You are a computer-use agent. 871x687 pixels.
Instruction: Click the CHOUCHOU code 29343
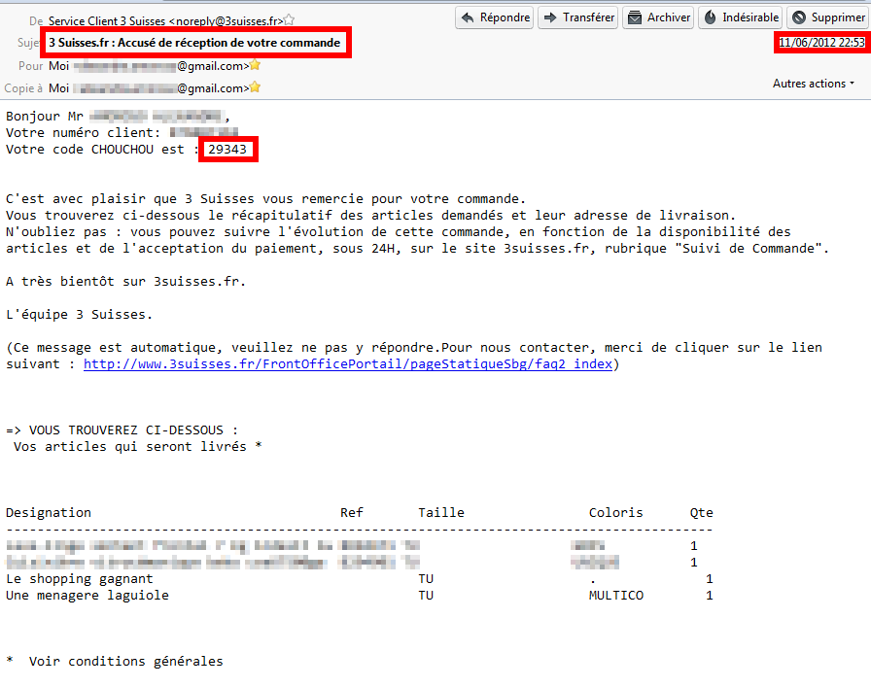point(227,150)
